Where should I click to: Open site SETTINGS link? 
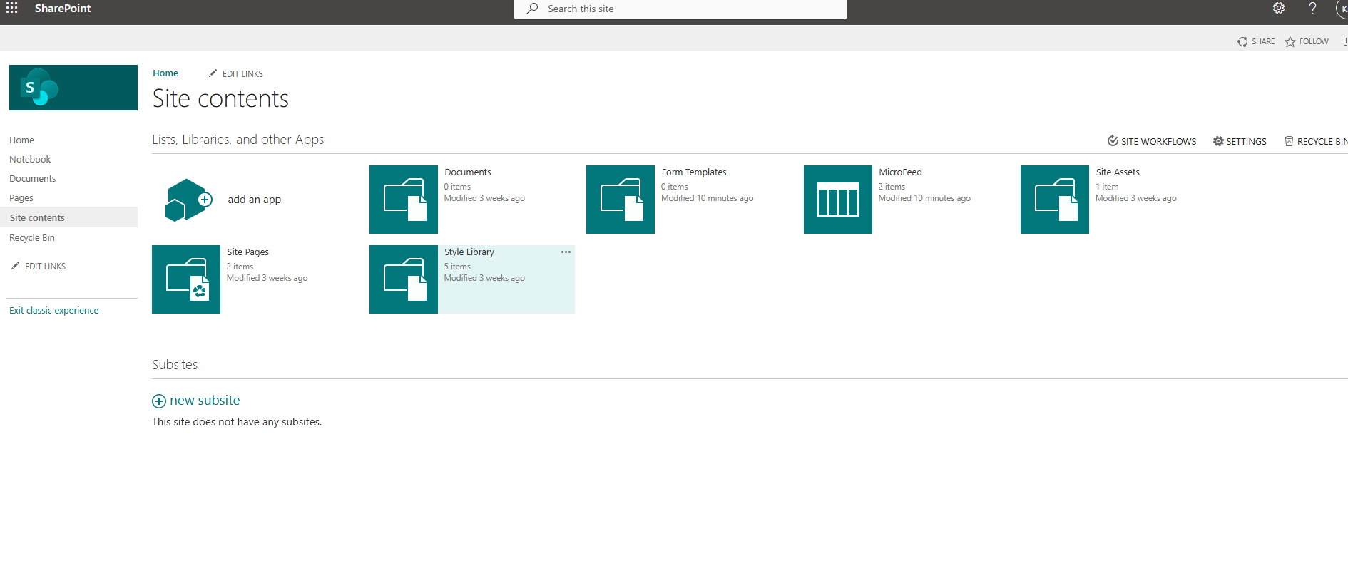[x=1240, y=141]
